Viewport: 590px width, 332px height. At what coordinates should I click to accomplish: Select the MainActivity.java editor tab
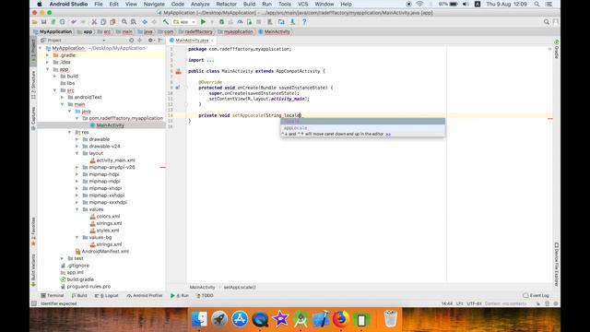point(192,40)
